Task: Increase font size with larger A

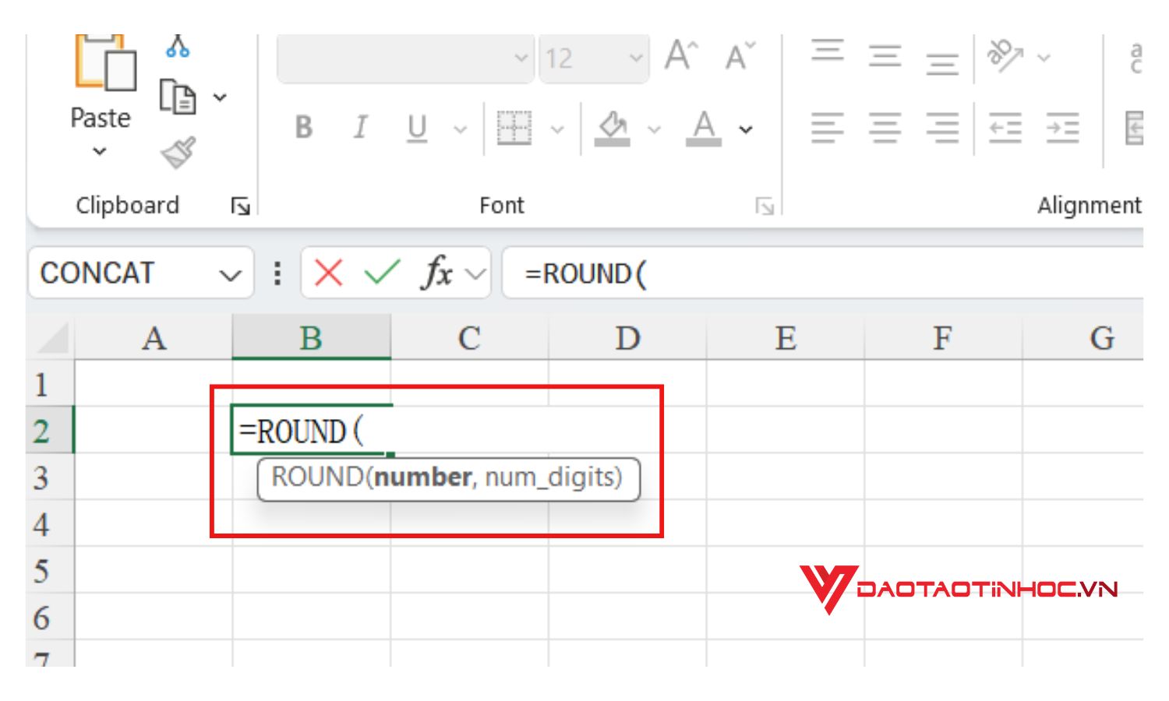Action: tap(681, 56)
